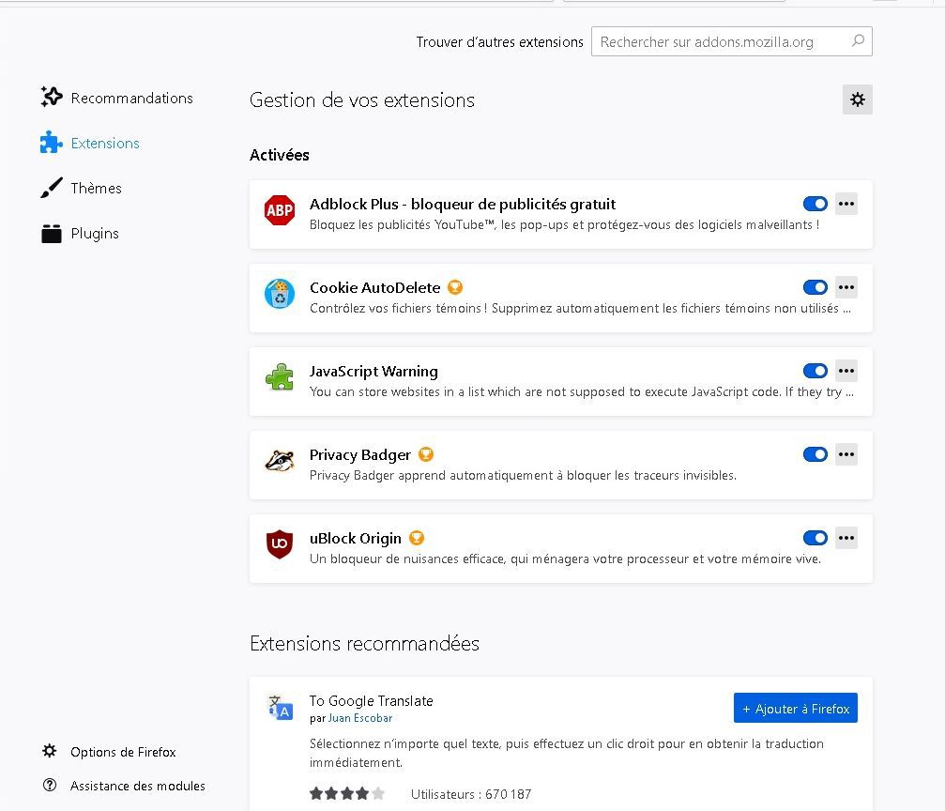Open uBlock Origin more options menu
This screenshot has width=945, height=811.
tap(846, 537)
